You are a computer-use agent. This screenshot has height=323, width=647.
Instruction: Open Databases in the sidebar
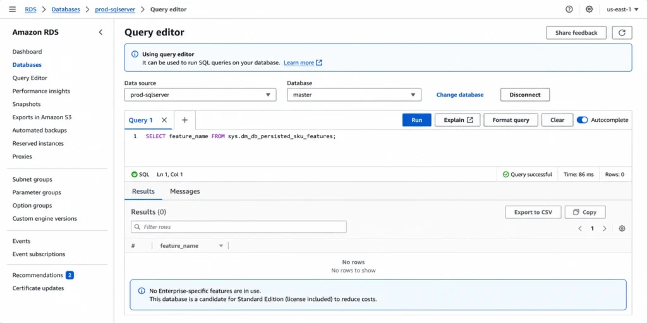[x=27, y=65]
